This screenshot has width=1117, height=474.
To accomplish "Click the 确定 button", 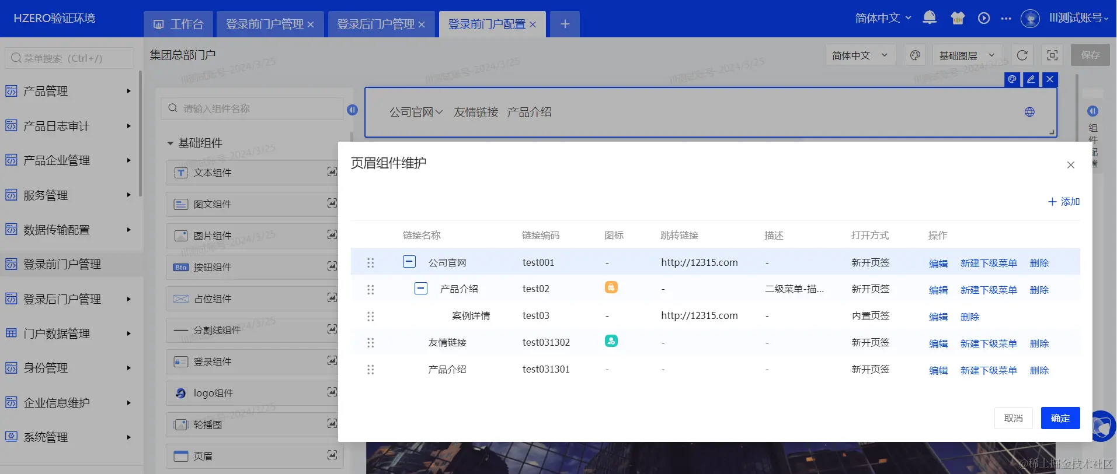I will pyautogui.click(x=1060, y=418).
